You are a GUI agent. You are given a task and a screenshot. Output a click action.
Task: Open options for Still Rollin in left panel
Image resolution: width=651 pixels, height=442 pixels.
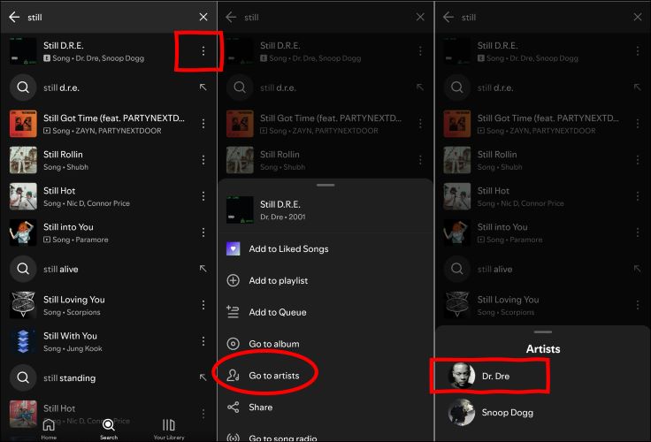point(203,160)
